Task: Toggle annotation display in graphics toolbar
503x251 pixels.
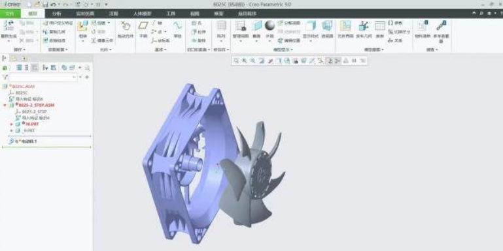Action: 329,61
